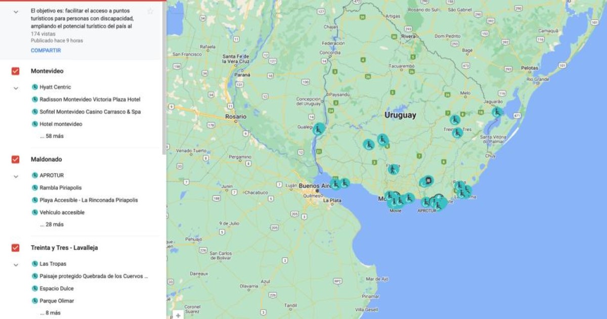This screenshot has height=319, width=607.
Task: Click the wheelchair marker near Jaguarão
Action: click(497, 112)
